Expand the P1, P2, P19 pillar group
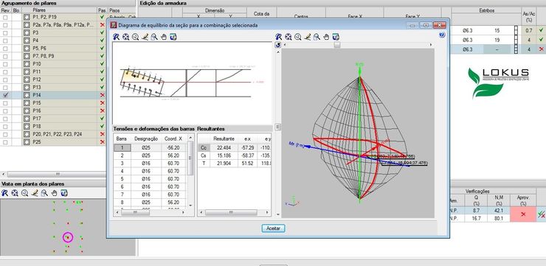The height and width of the screenshot is (266, 546). pos(27,17)
